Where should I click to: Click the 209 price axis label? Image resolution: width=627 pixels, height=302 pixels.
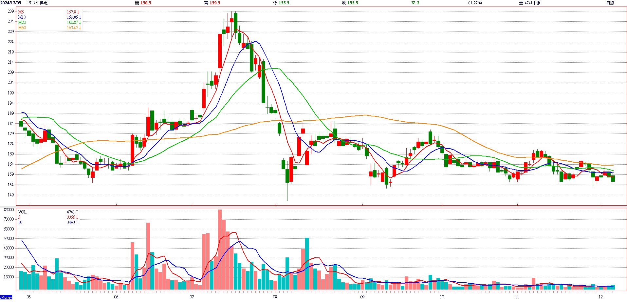click(11, 72)
